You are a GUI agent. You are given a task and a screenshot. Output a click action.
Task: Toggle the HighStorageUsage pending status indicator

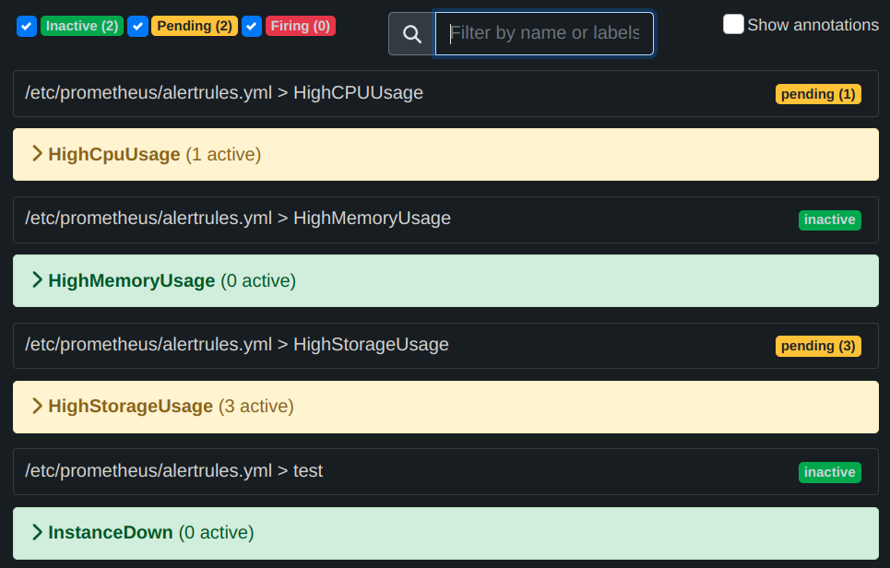pos(818,345)
